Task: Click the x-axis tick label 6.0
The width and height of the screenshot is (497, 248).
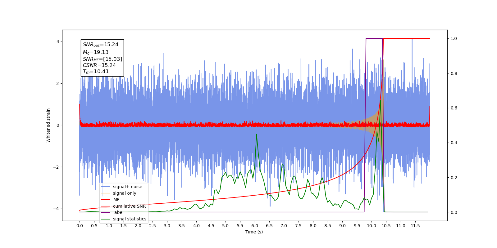Action: coord(255,226)
